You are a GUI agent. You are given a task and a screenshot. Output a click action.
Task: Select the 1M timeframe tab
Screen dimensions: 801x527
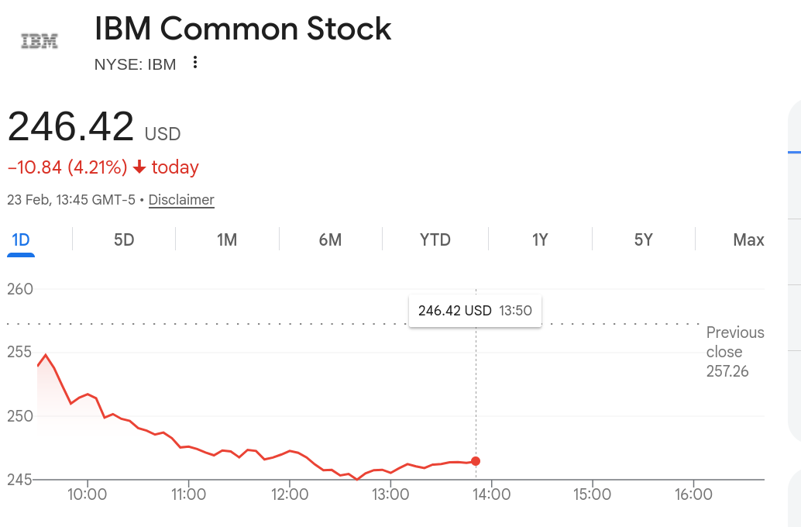pyautogui.click(x=227, y=240)
